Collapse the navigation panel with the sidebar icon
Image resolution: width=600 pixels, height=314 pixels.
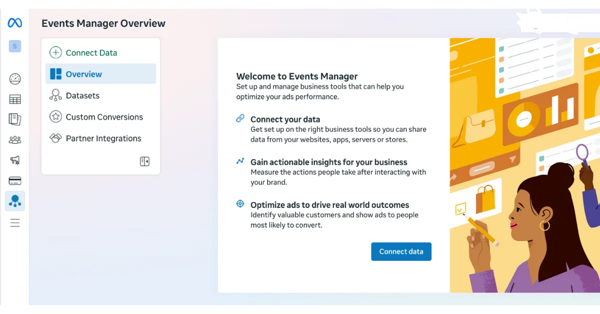(144, 161)
